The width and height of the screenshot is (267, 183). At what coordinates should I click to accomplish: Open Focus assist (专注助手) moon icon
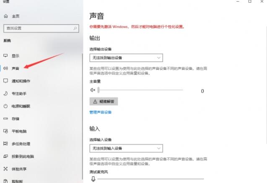point(5,93)
